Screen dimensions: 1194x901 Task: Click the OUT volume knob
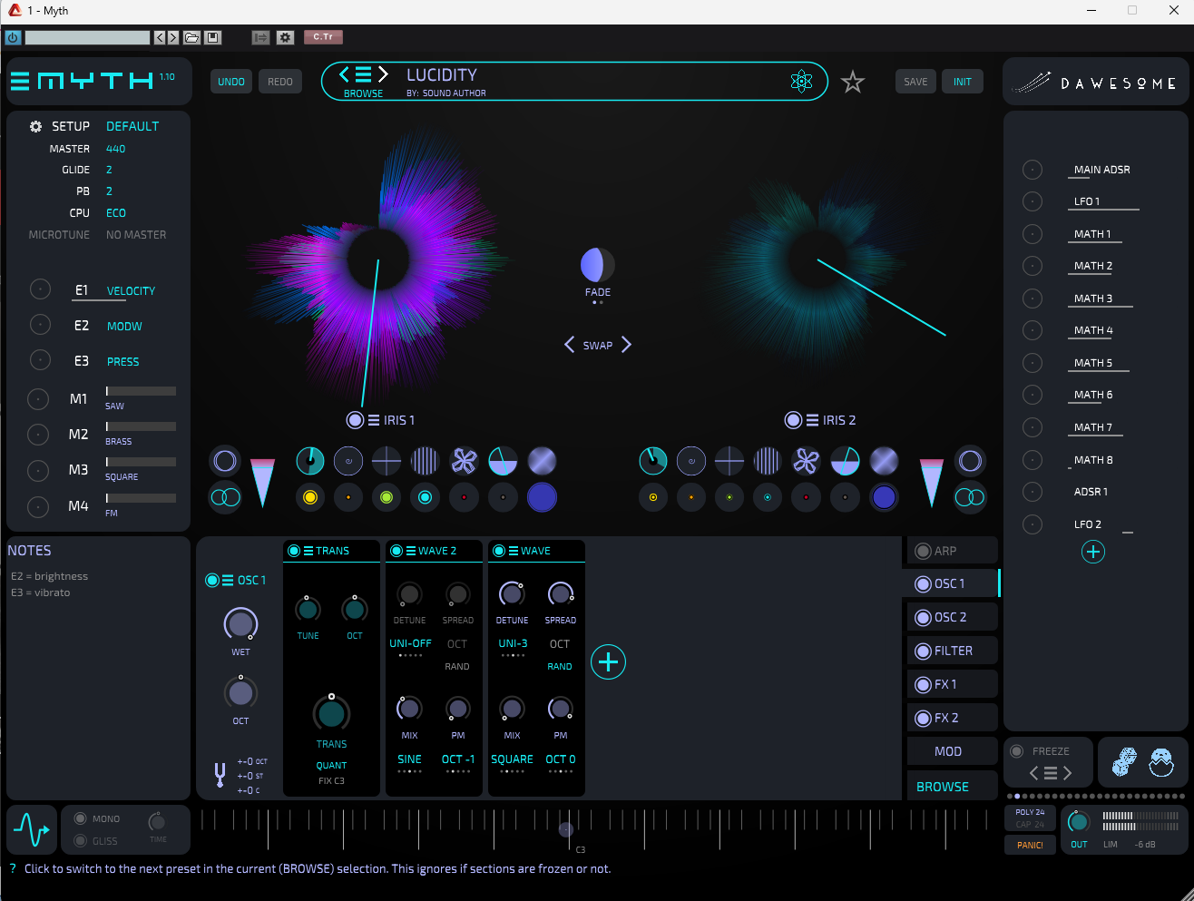click(1079, 822)
